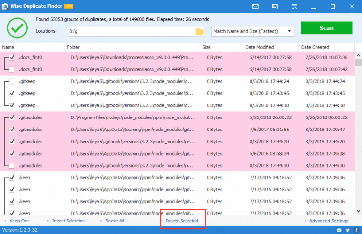Image resolution: width=362 pixels, height=234 pixels.
Task: Uncheck the .gitkeep modified 17:43:45 checkbox
Action: click(x=12, y=93)
